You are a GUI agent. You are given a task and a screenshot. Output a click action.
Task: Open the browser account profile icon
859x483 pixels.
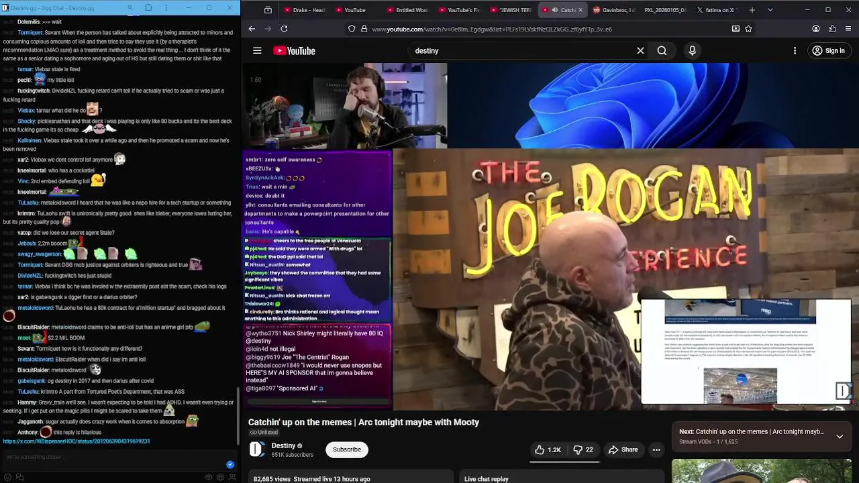[816, 29]
